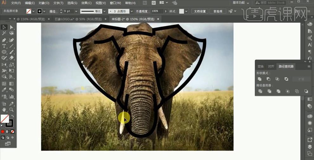Open arrange documents dropdown in menu bar
This screenshot has height=160, width=314.
coord(164,3)
